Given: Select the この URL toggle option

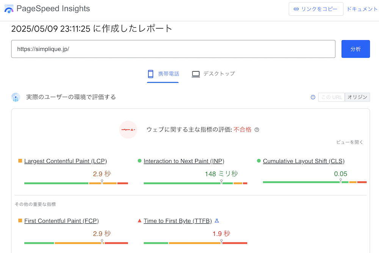Looking at the screenshot, I should click(331, 97).
